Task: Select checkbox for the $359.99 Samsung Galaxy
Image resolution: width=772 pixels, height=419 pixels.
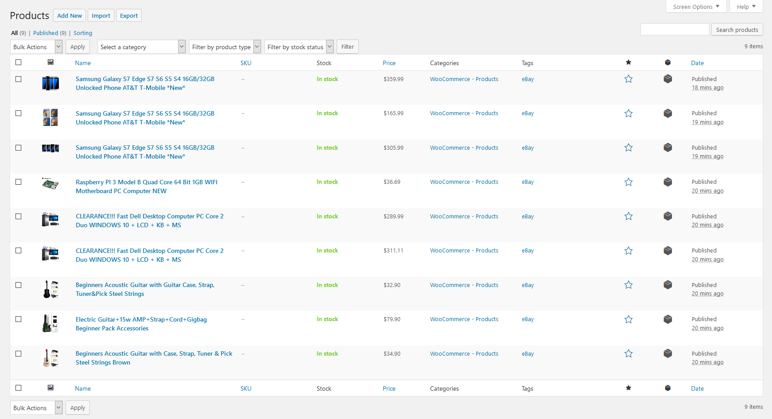Action: click(x=18, y=79)
